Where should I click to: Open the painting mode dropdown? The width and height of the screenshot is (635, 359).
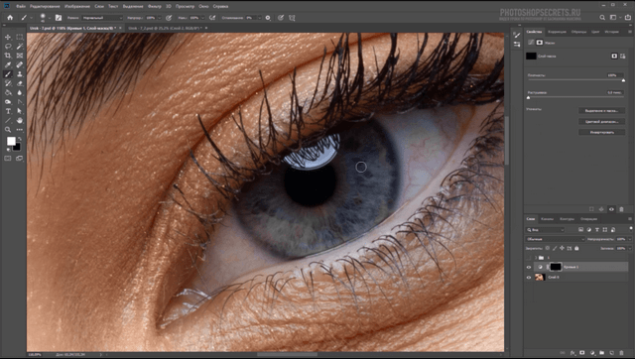102,18
